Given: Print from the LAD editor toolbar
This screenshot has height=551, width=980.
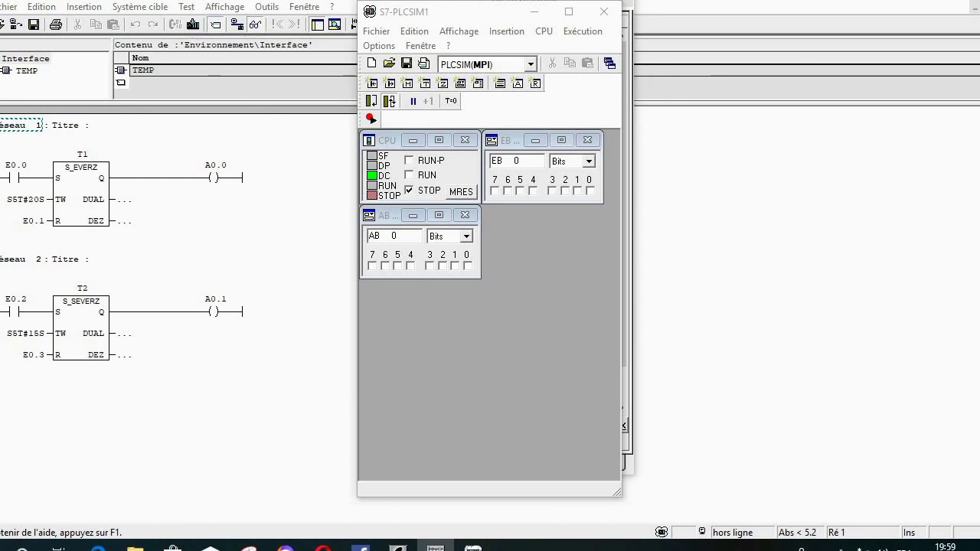Looking at the screenshot, I should [x=55, y=24].
